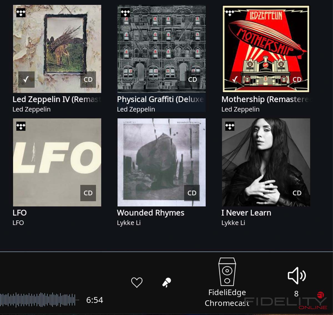Screen dimensions: 333x315
Task: Open FideliEdge Chromecast speaker zone selector
Action: (227, 282)
